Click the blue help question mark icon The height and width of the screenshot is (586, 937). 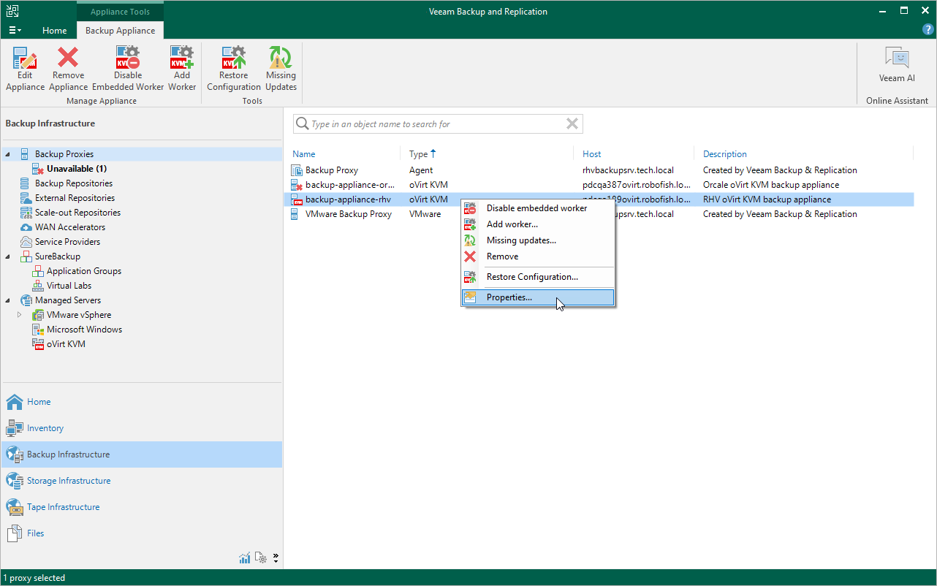(x=928, y=30)
